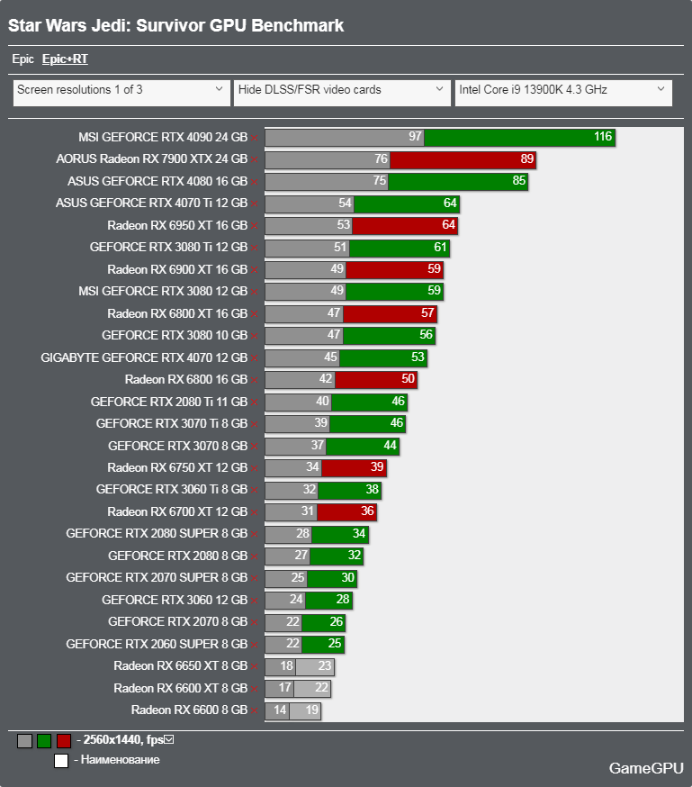692x787 pixels.
Task: Click the ASUS GEFORCE RTX 4080 16 GB label
Action: [x=157, y=181]
